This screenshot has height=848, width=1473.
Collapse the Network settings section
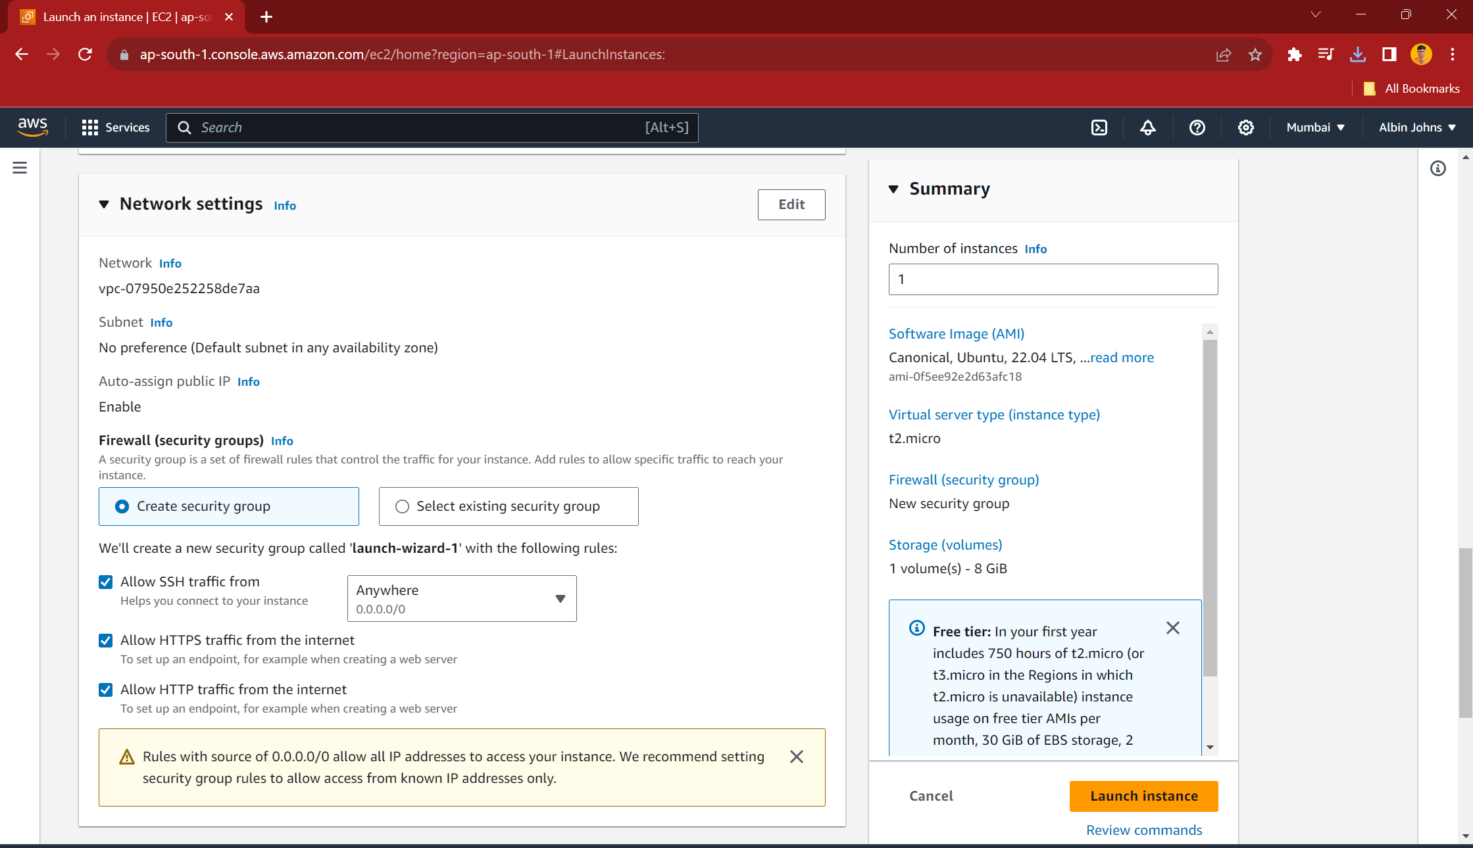point(104,204)
